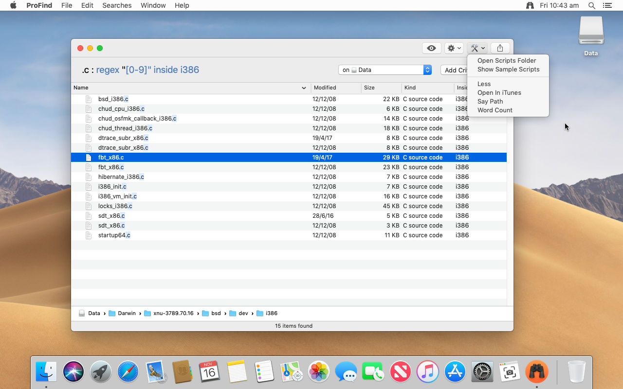Viewport: 623px width, 389px height.
Task: Click Data volume in path bar
Action: [x=90, y=313]
